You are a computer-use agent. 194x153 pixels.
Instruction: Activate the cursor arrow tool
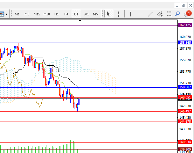coord(109,14)
